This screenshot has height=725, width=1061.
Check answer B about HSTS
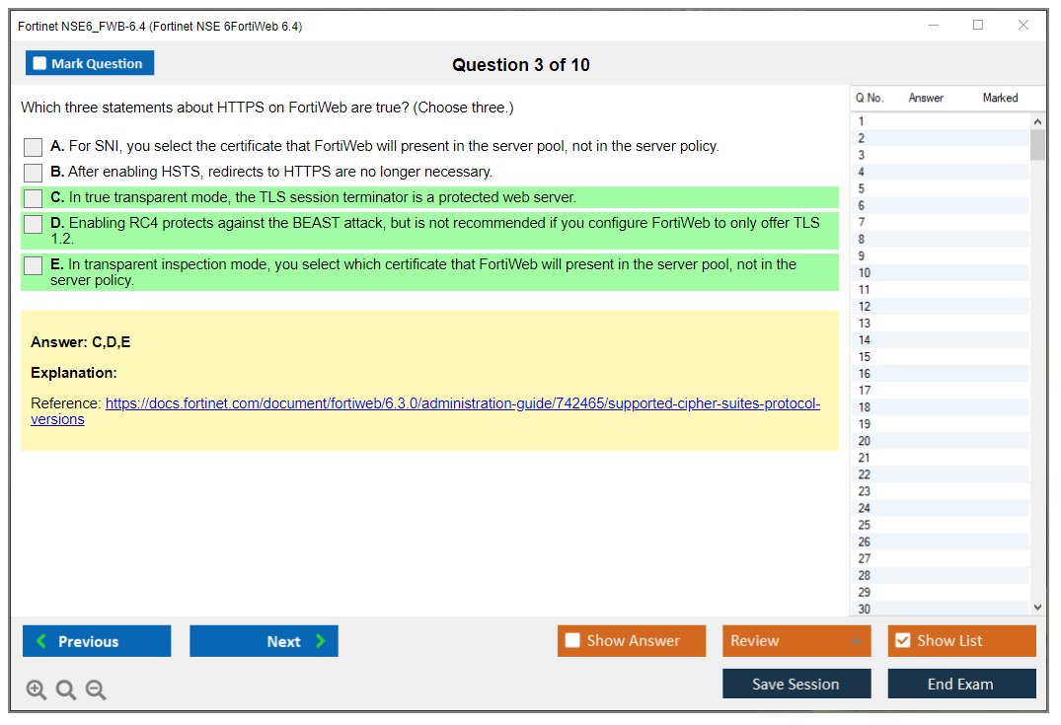tap(34, 173)
